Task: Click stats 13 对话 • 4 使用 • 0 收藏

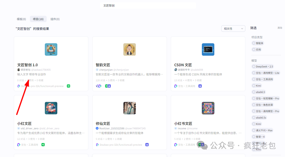Action: click(x=188, y=80)
